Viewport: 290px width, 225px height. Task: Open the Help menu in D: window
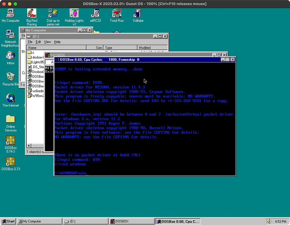coord(57,42)
